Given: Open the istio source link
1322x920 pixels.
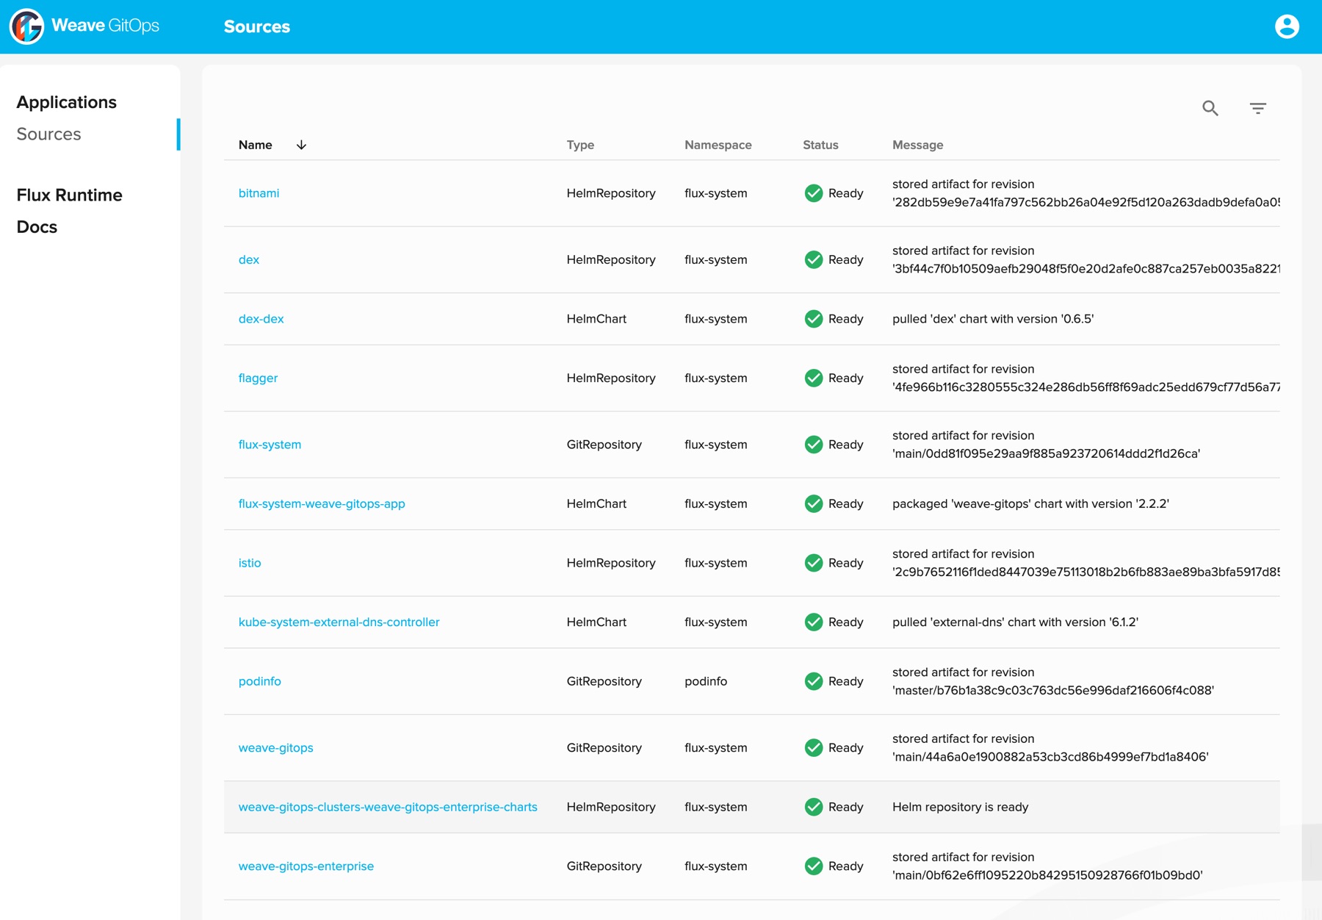Looking at the screenshot, I should click(x=250, y=563).
